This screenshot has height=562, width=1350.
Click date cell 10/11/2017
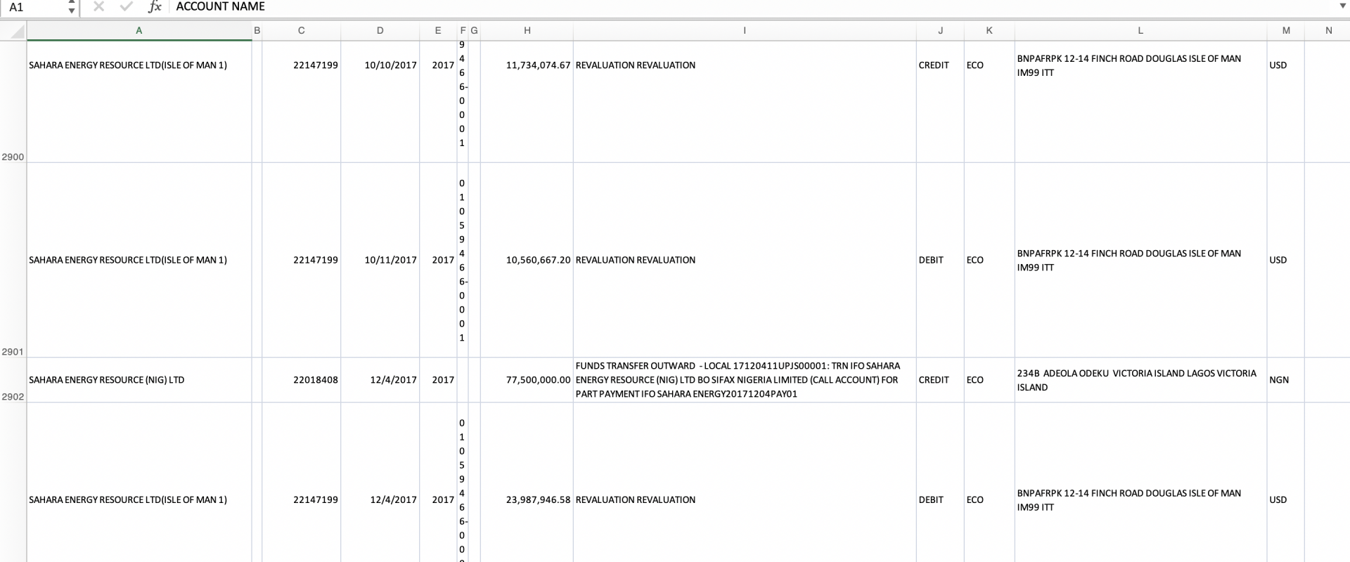[x=380, y=260]
